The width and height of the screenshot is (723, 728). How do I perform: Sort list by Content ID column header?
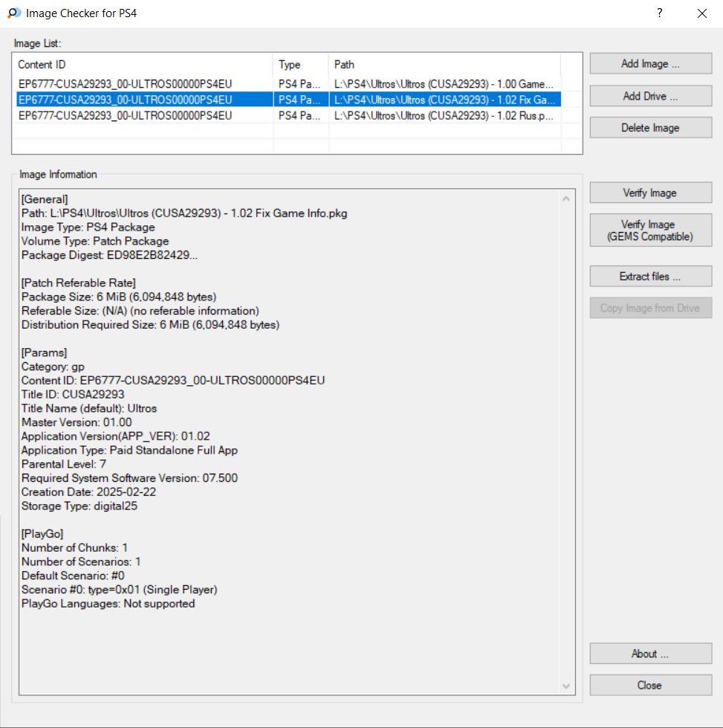pos(143,65)
